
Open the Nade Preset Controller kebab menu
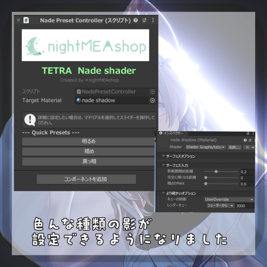153,20
